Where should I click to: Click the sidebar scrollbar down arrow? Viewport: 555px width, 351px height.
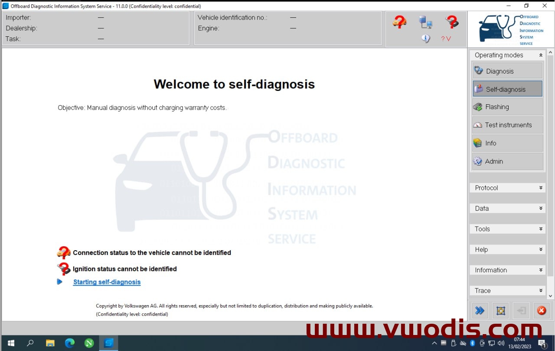[551, 296]
